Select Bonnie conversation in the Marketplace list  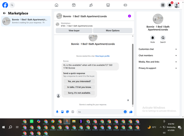click(x=26, y=21)
